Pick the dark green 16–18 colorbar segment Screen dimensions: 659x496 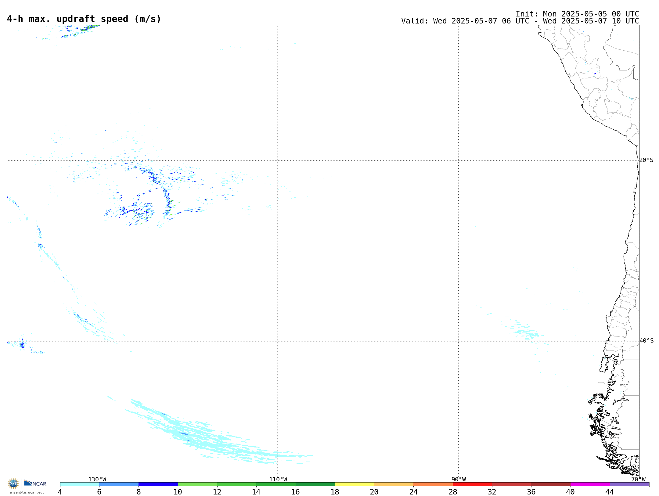coord(315,484)
